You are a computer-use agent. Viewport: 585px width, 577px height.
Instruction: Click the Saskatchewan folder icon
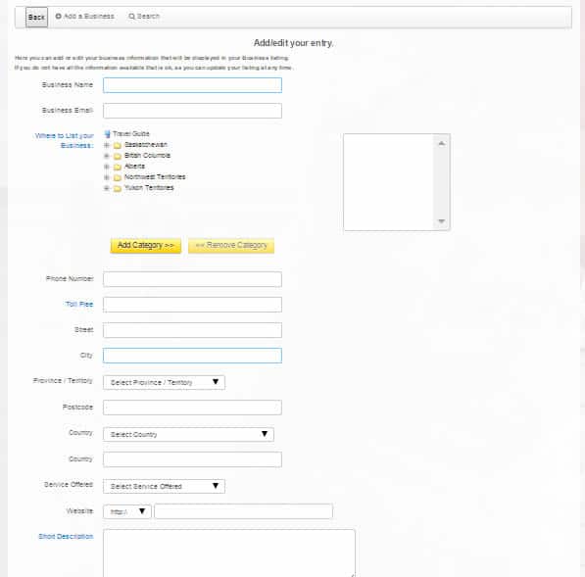(x=118, y=145)
